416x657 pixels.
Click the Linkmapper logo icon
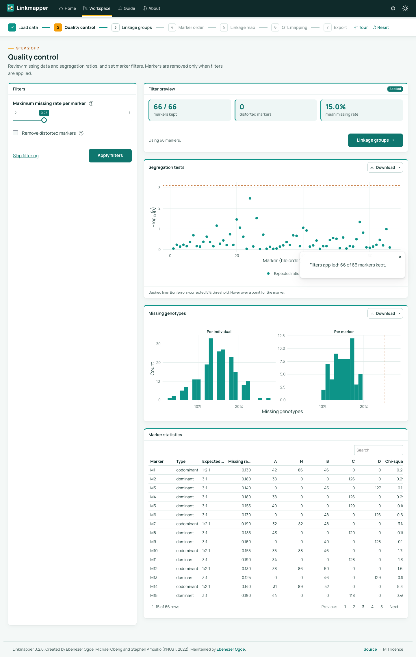tap(10, 8)
